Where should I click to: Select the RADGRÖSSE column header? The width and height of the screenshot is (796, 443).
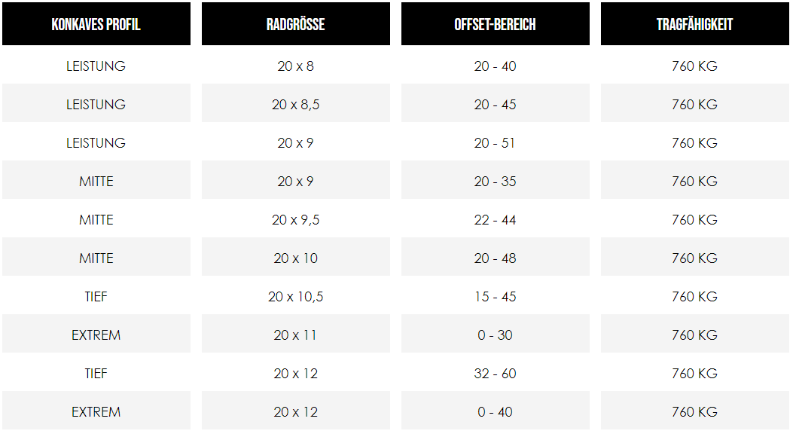(x=295, y=24)
